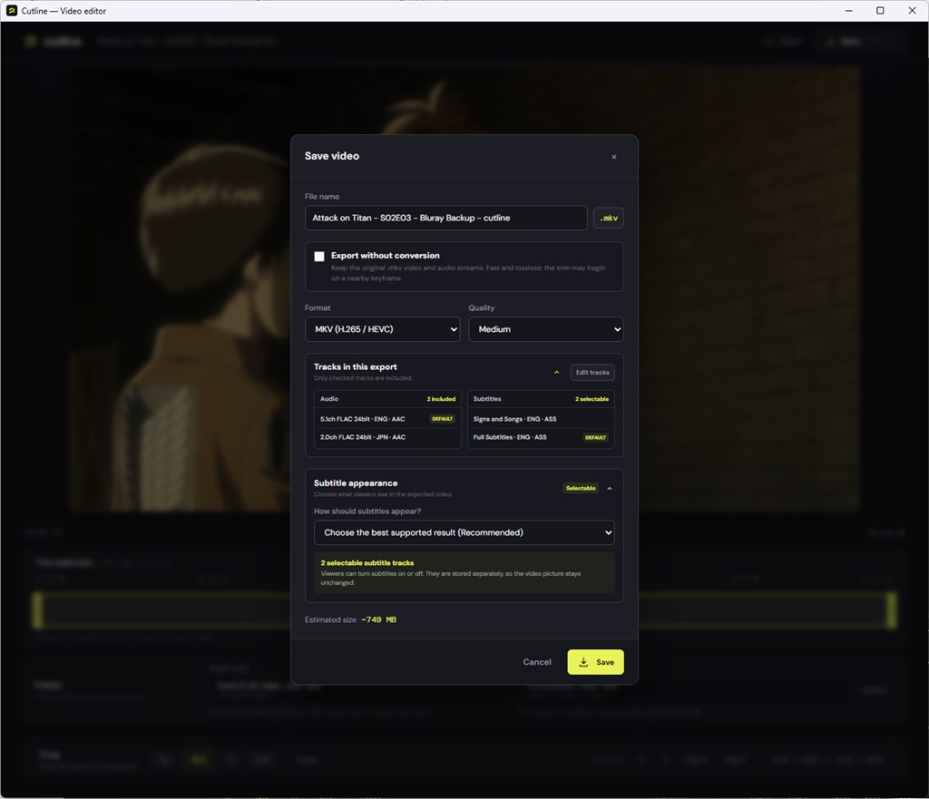Click the 2 selectable subtitle tracks notice
This screenshot has width=929, height=799.
(464, 573)
